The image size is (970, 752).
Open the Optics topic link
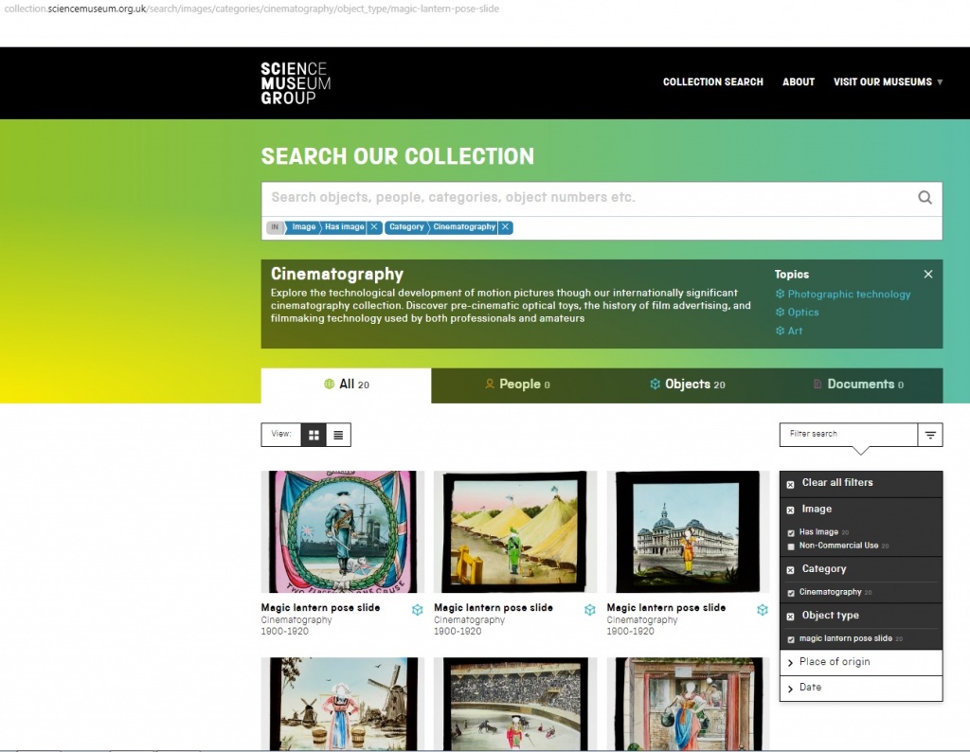803,313
